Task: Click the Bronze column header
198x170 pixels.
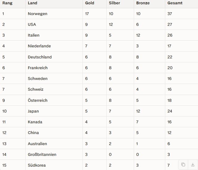Action: coord(143,3)
